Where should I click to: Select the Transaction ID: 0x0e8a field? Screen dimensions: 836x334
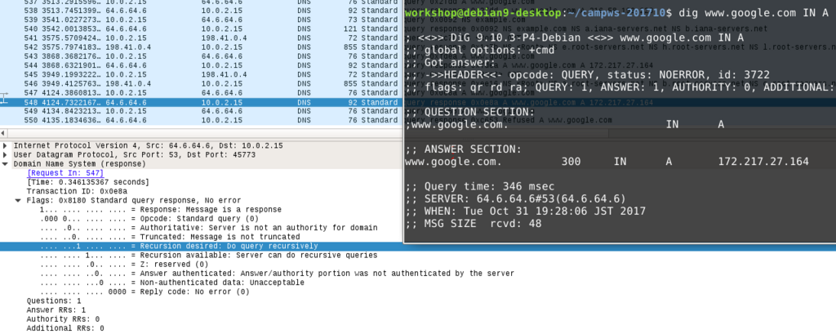coord(77,192)
